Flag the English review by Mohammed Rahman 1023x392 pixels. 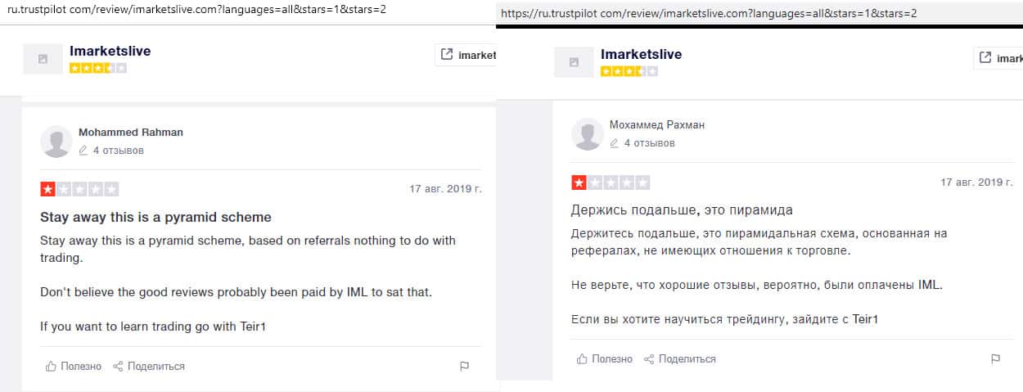coord(464,367)
